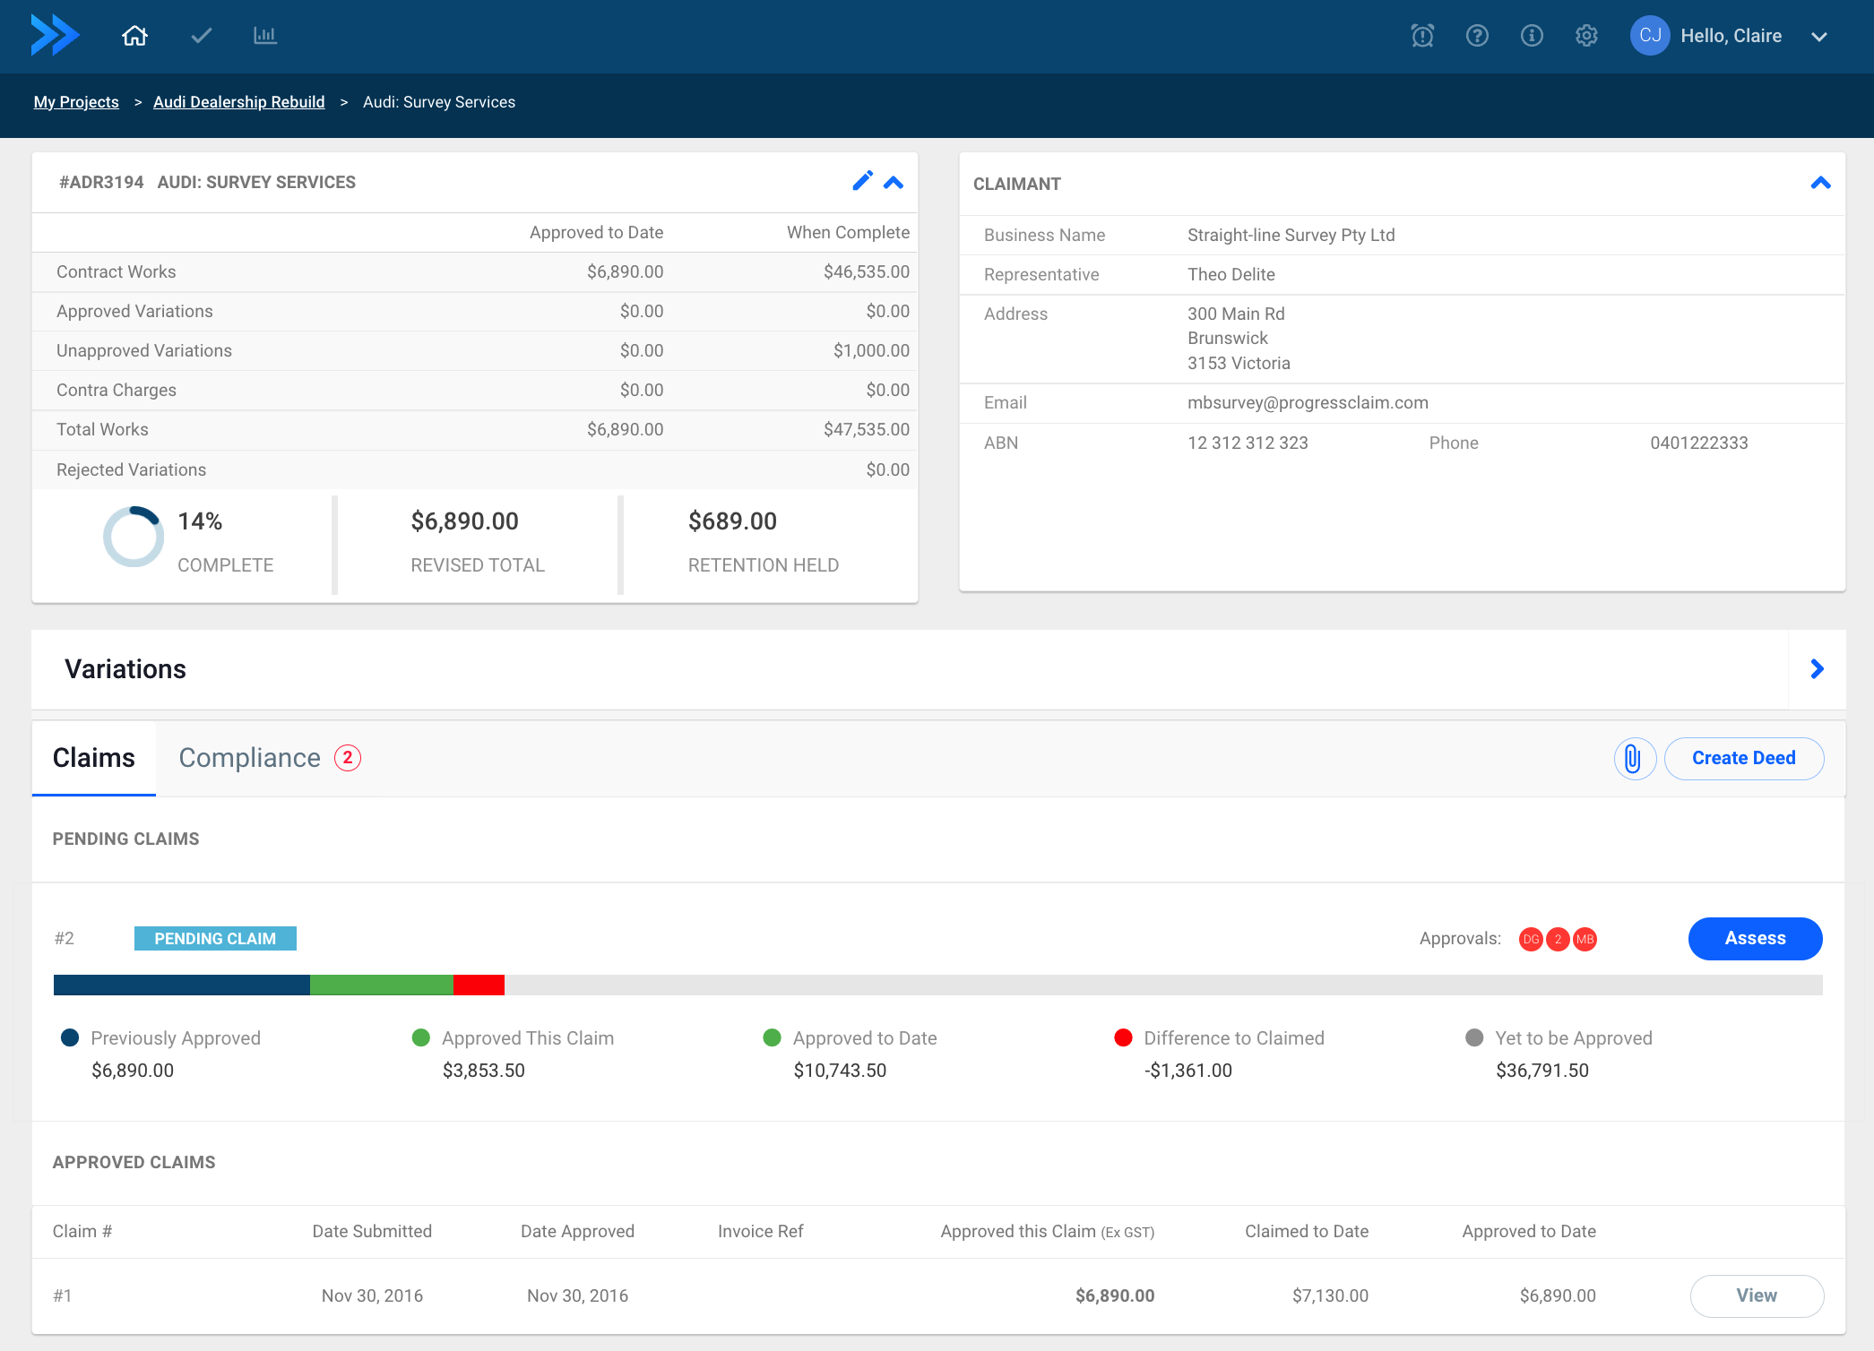Assess pending claim #2
Screen dimensions: 1874x1351
[x=1755, y=938]
